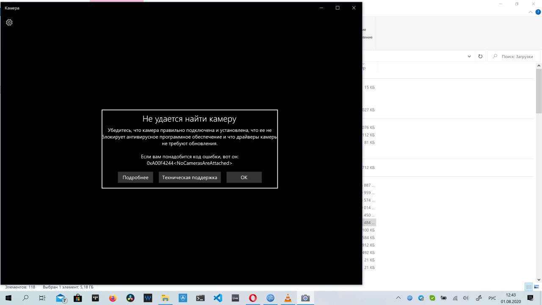Switch Explorer to details view layout

529,287
